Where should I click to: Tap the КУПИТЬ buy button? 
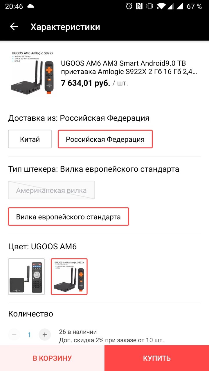[x=157, y=358]
